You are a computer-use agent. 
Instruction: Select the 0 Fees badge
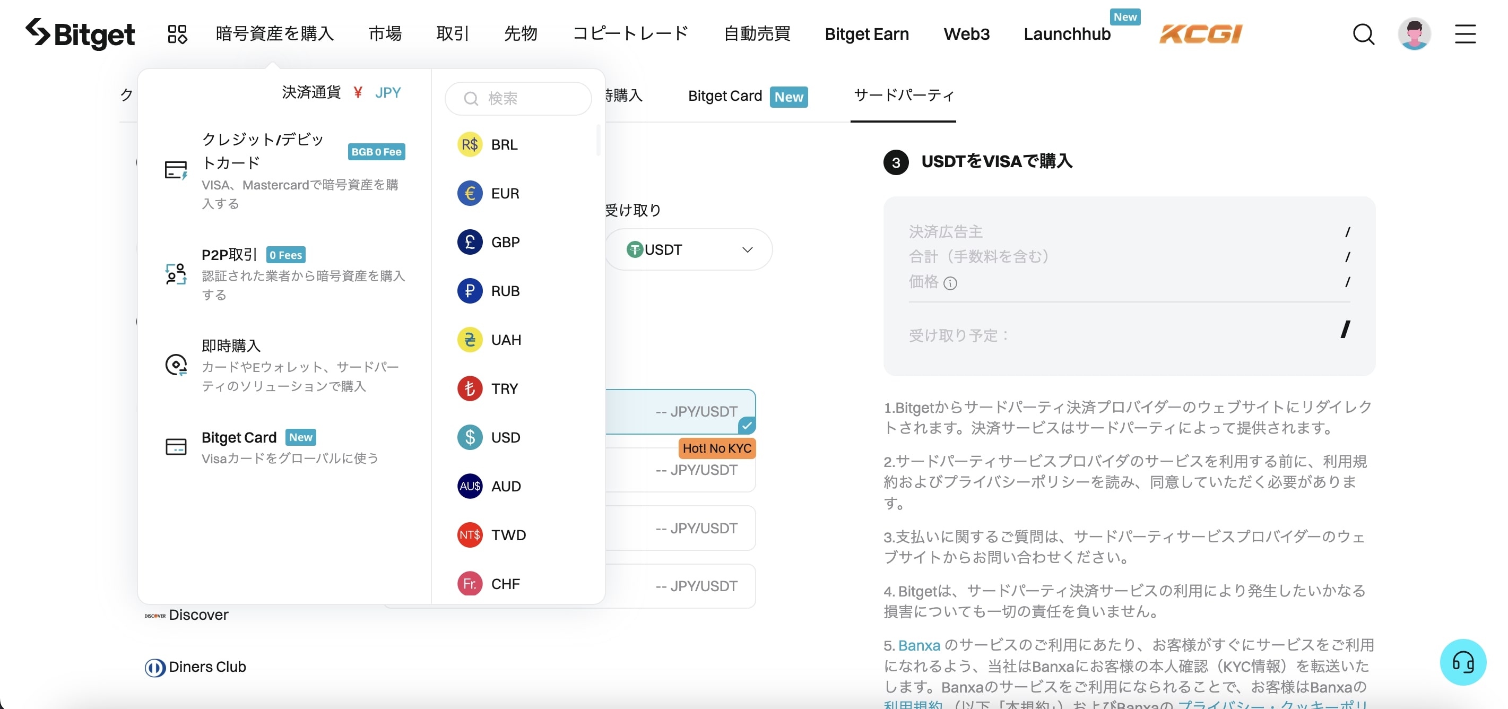pyautogui.click(x=285, y=255)
